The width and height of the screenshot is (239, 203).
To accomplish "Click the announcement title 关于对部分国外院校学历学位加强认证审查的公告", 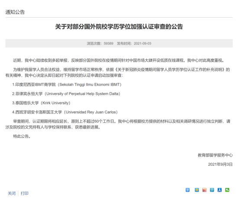I will tap(119, 27).
